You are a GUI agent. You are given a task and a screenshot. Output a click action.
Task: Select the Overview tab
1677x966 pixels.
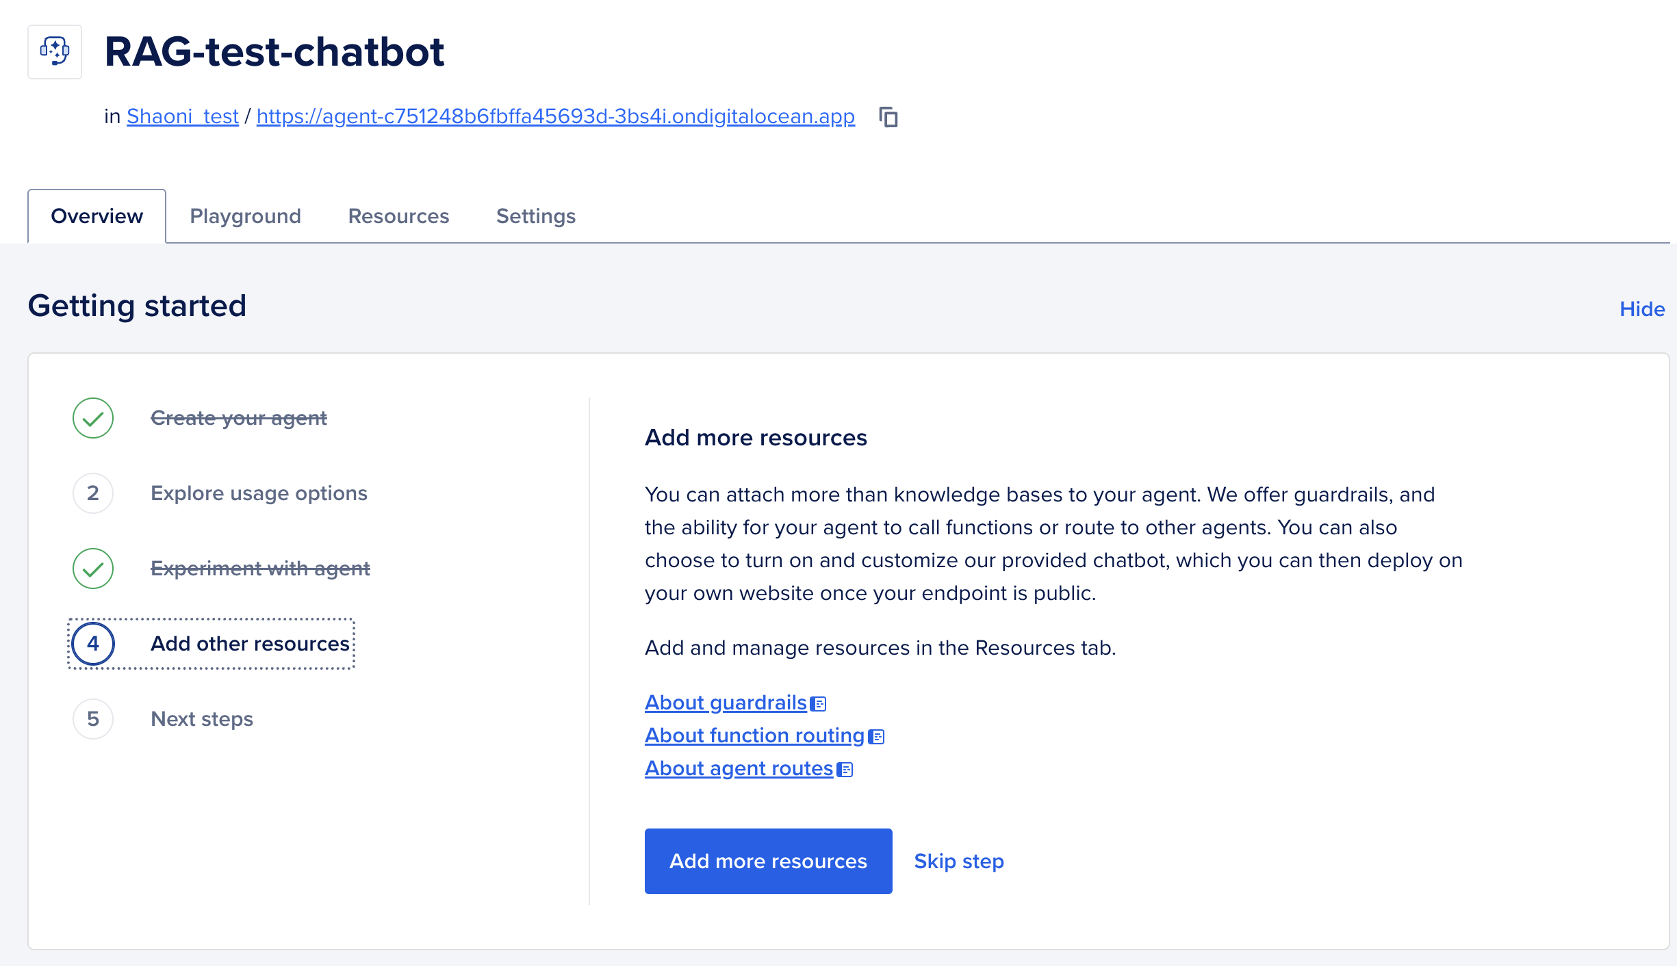pyautogui.click(x=97, y=216)
